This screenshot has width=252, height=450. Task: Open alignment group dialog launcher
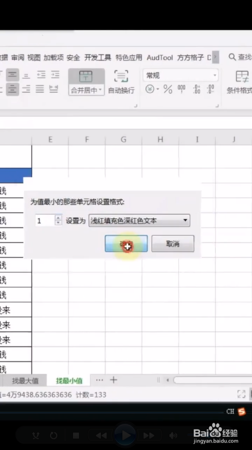tap(136, 106)
